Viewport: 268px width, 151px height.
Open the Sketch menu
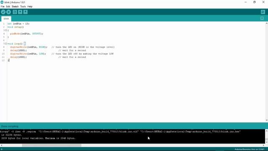point(15,7)
